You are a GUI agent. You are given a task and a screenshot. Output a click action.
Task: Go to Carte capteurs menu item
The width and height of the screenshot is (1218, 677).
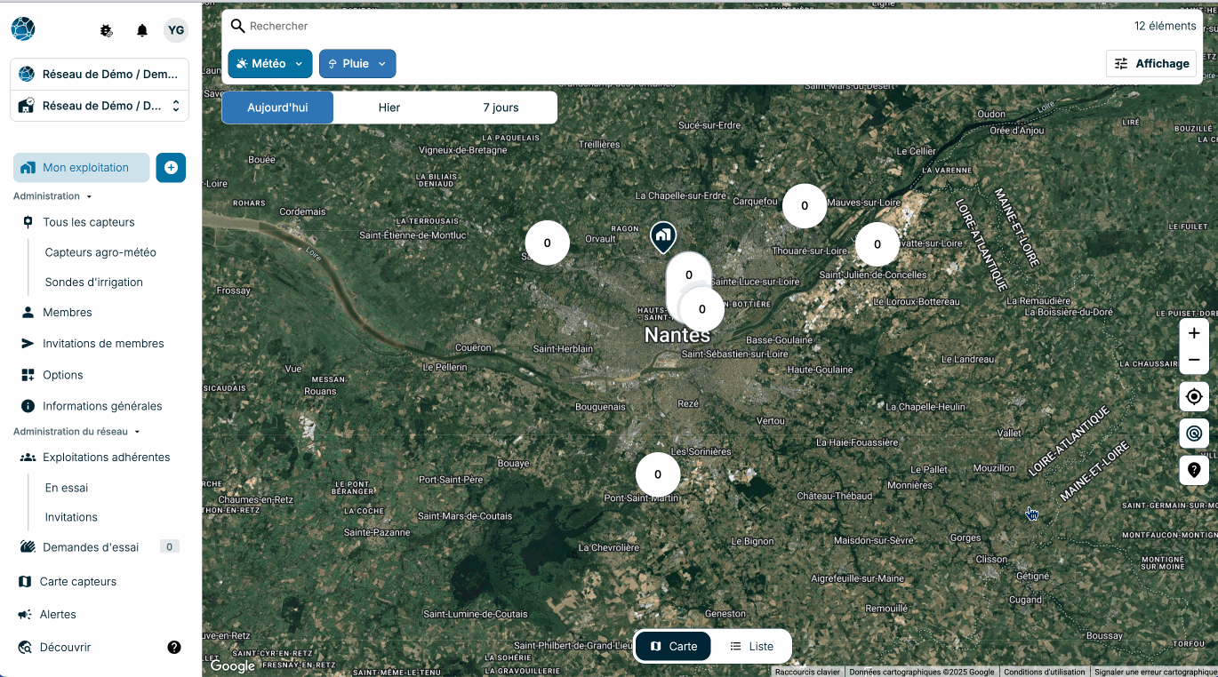(78, 581)
